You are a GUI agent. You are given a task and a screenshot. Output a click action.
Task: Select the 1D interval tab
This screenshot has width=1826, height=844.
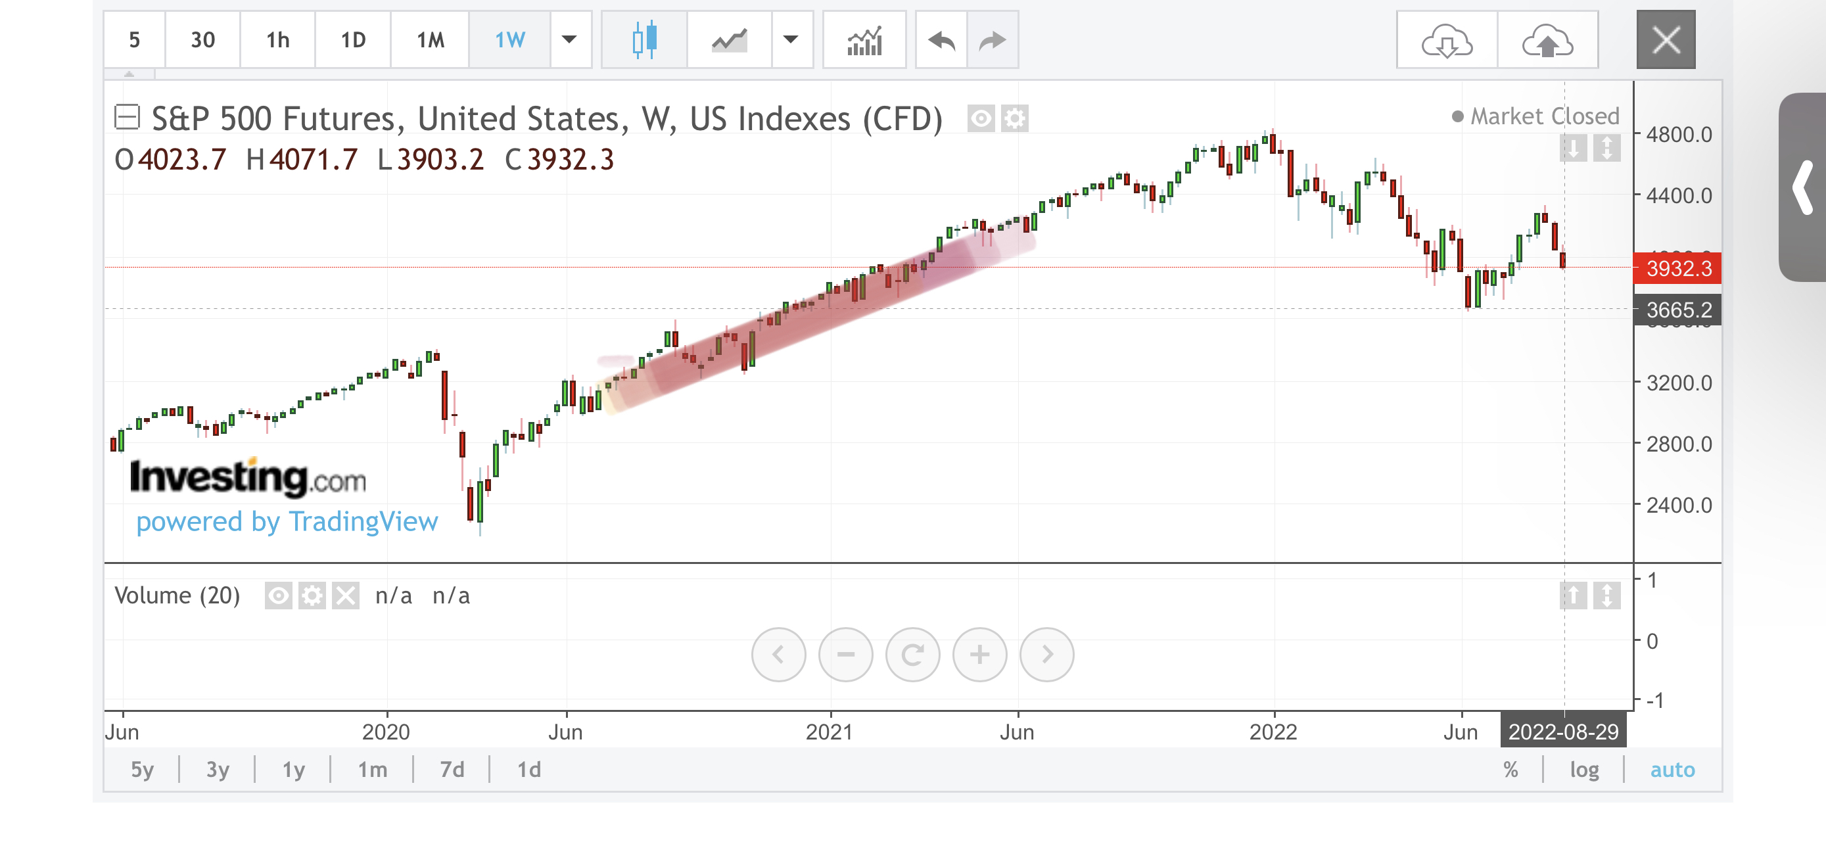click(353, 39)
